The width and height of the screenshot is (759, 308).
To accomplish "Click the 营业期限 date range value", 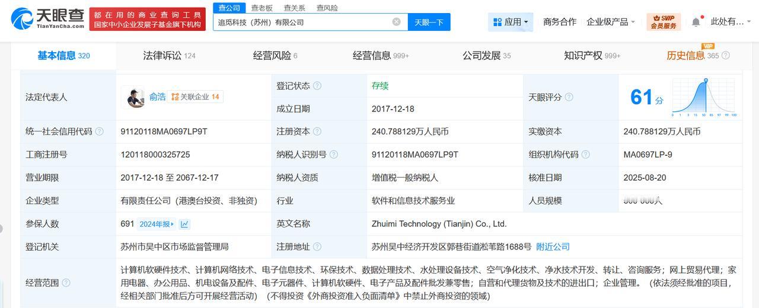I will point(170,178).
